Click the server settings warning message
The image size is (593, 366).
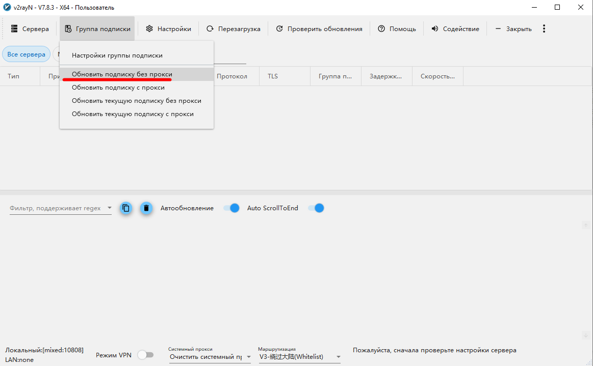tap(434, 350)
